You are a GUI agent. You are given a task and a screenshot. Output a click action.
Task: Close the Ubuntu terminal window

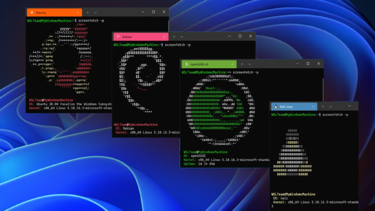164,12
